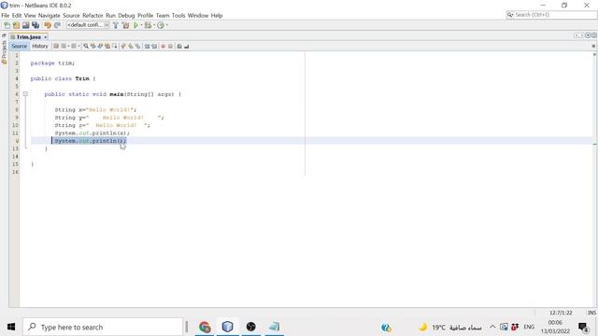
Task: Click the Find Previous Occurrence icon
Action: (93, 46)
